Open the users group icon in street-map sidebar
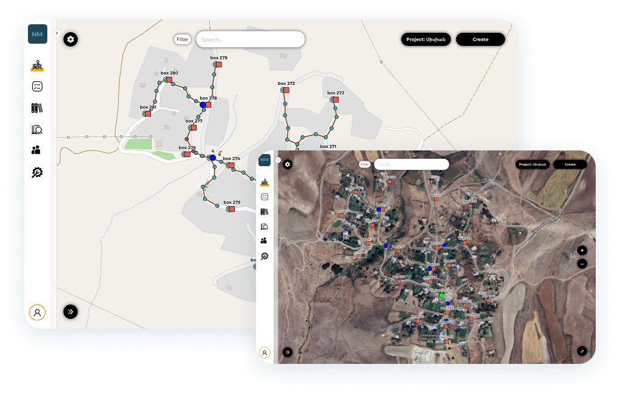This screenshot has height=393, width=620. click(36, 150)
